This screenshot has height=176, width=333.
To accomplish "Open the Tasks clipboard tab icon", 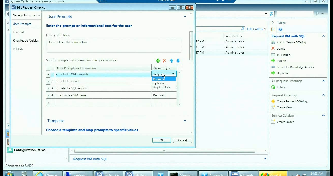I will 273,29.
